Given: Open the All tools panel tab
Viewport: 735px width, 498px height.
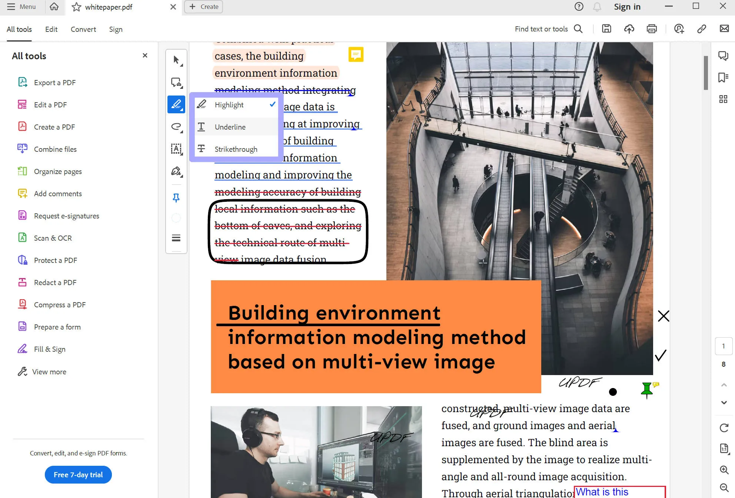Looking at the screenshot, I should 19,30.
